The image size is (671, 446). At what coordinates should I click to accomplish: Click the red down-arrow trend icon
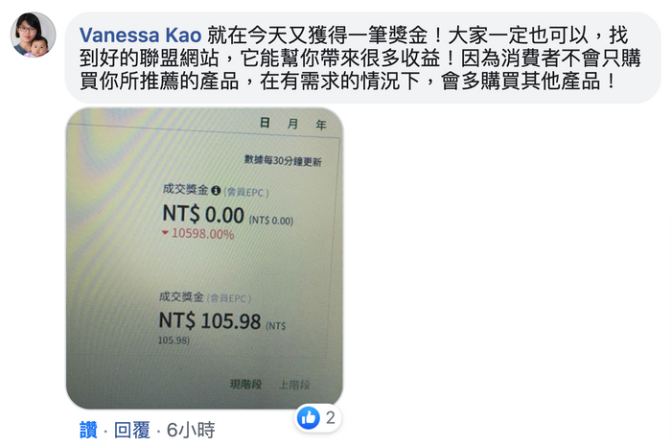point(165,233)
